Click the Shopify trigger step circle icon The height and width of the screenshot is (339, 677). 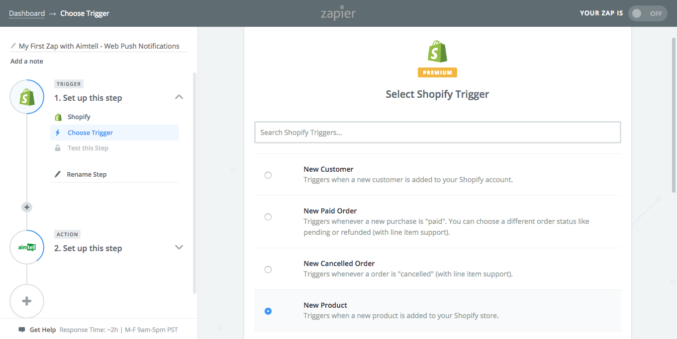point(27,97)
